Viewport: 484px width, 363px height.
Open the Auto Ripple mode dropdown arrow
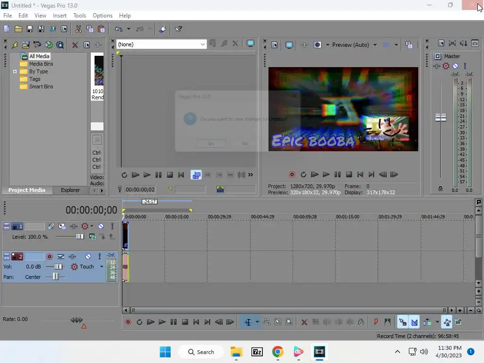coord(437,322)
